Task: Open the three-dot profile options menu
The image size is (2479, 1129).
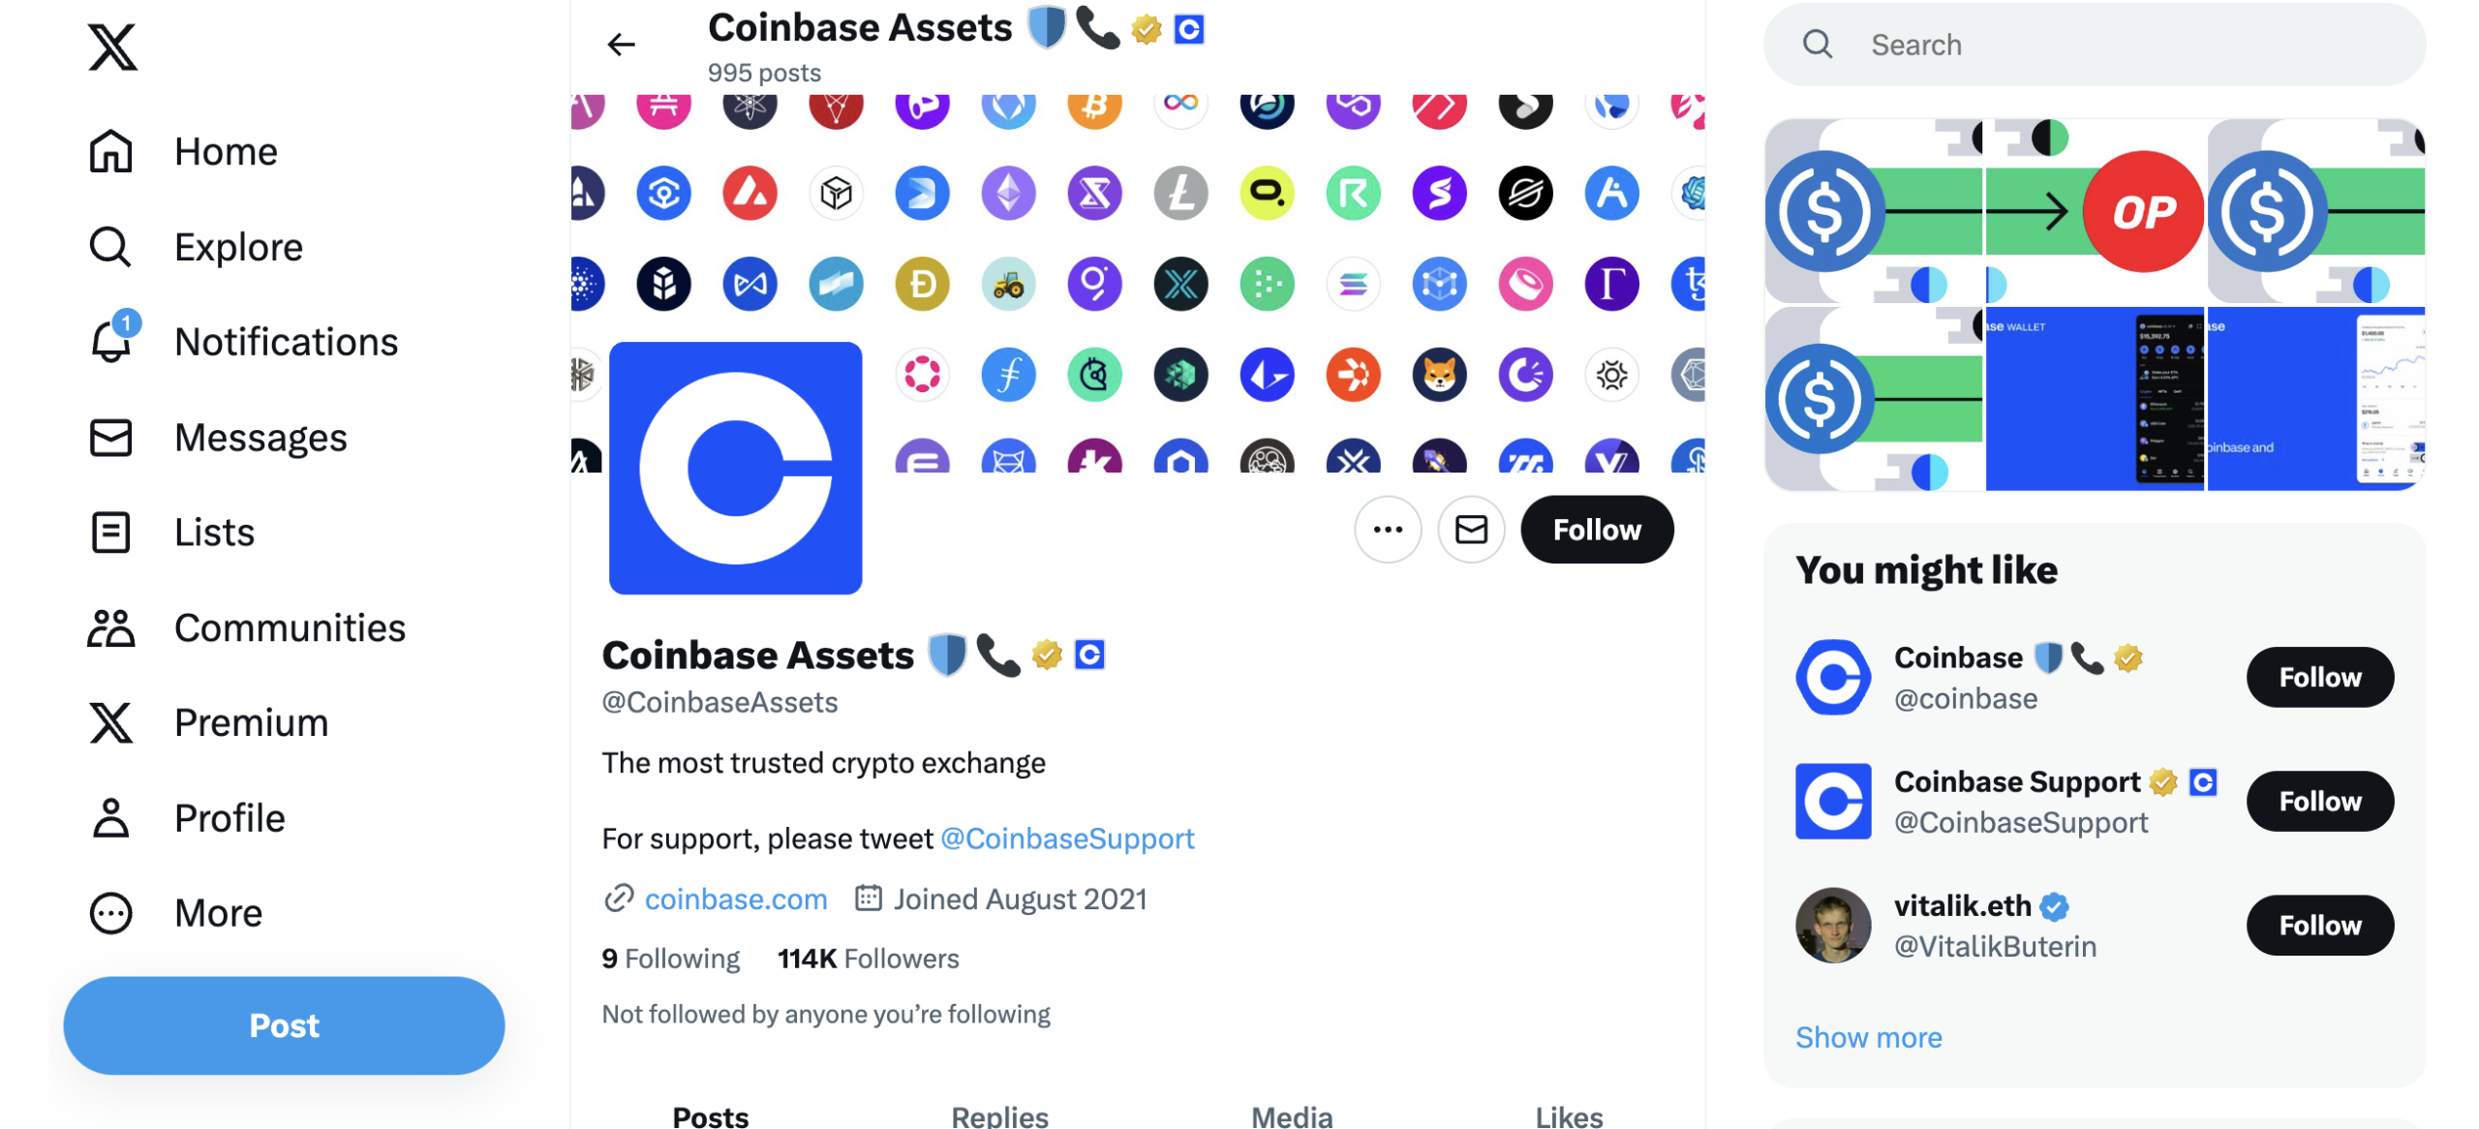Action: [x=1387, y=530]
